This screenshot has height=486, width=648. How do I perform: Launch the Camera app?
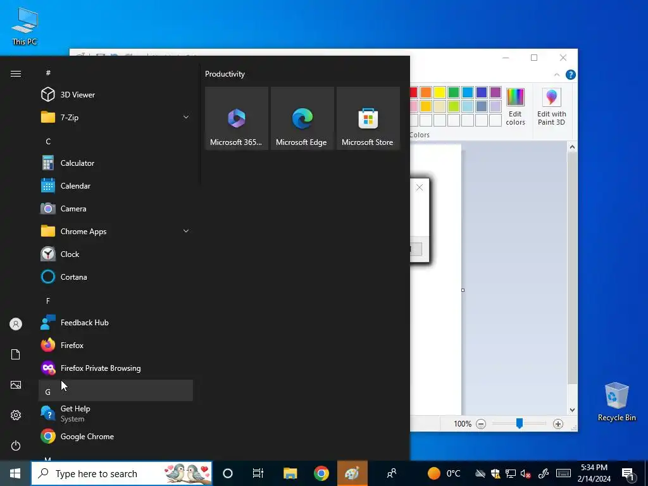coord(116,208)
